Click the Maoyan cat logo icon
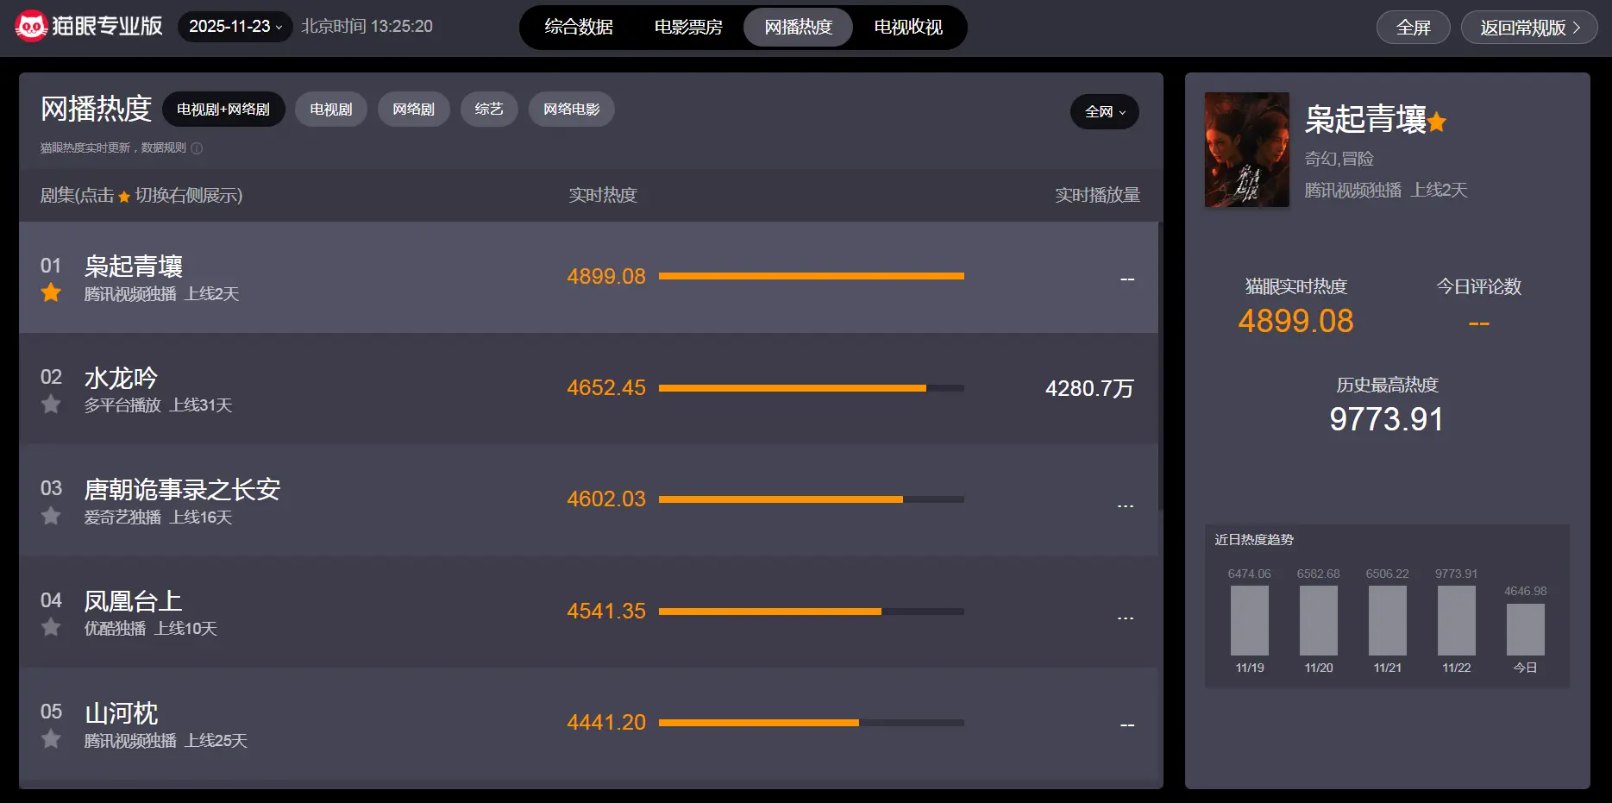The image size is (1612, 803). 31,27
